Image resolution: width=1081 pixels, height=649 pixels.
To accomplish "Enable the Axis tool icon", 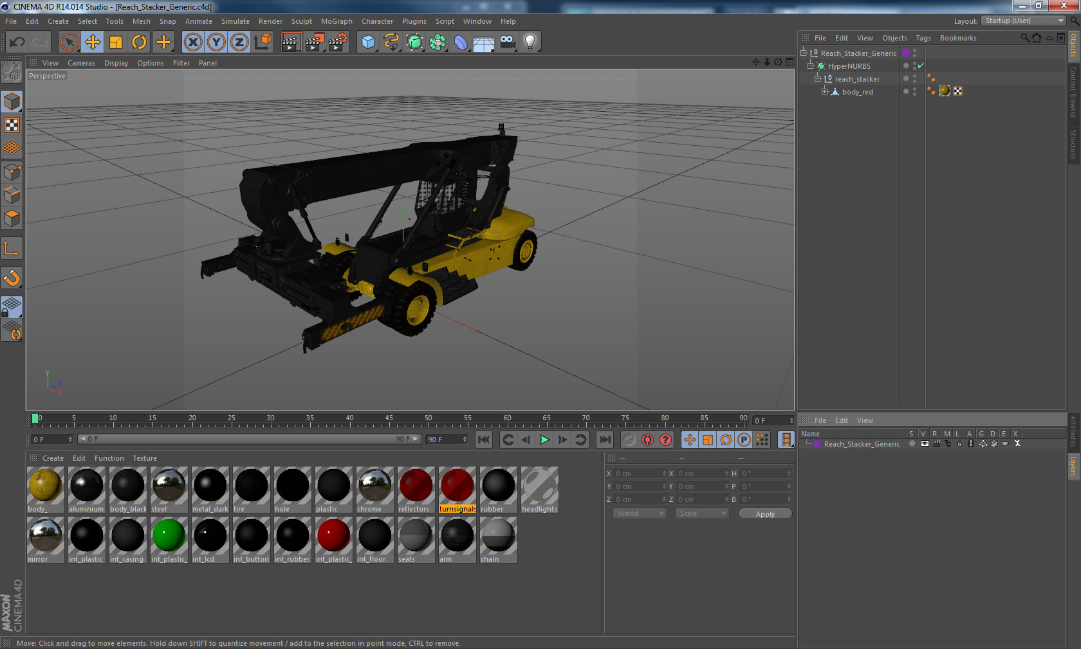I will [12, 248].
